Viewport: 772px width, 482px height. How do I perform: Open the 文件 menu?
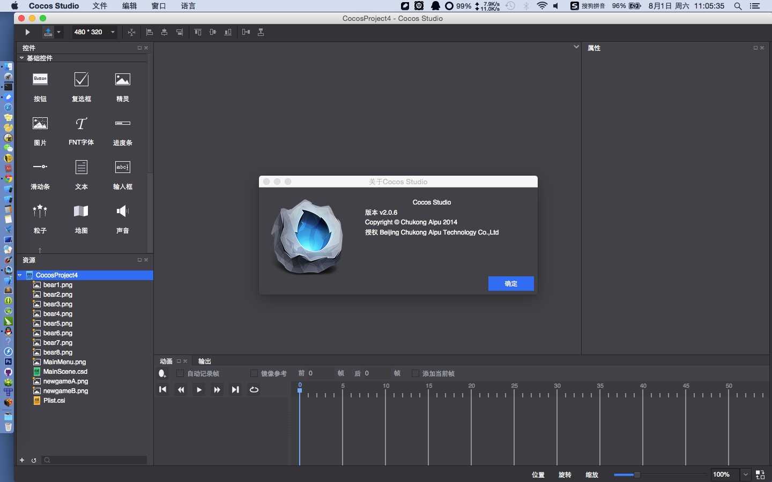tap(100, 6)
